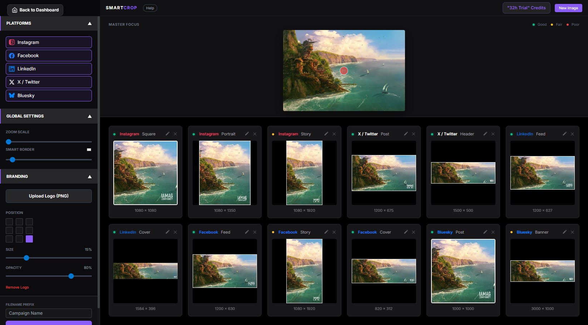Viewport: 588px width, 325px height.
Task: Collapse the Platforms section
Action: tap(49, 23)
